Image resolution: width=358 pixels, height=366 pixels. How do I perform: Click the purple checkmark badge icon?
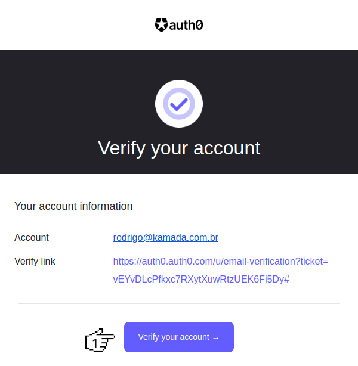[179, 104]
